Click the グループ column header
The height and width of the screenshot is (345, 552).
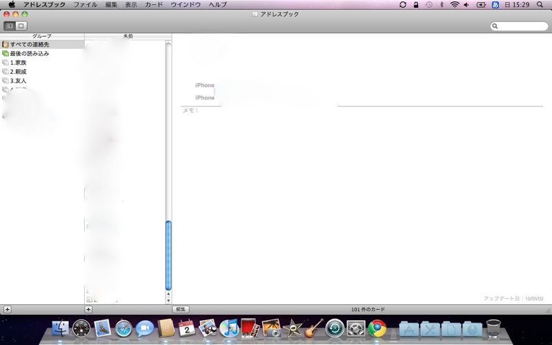(42, 36)
